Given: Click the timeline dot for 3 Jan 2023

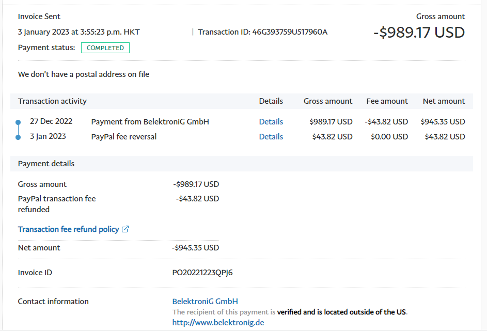Looking at the screenshot, I should 18,137.
